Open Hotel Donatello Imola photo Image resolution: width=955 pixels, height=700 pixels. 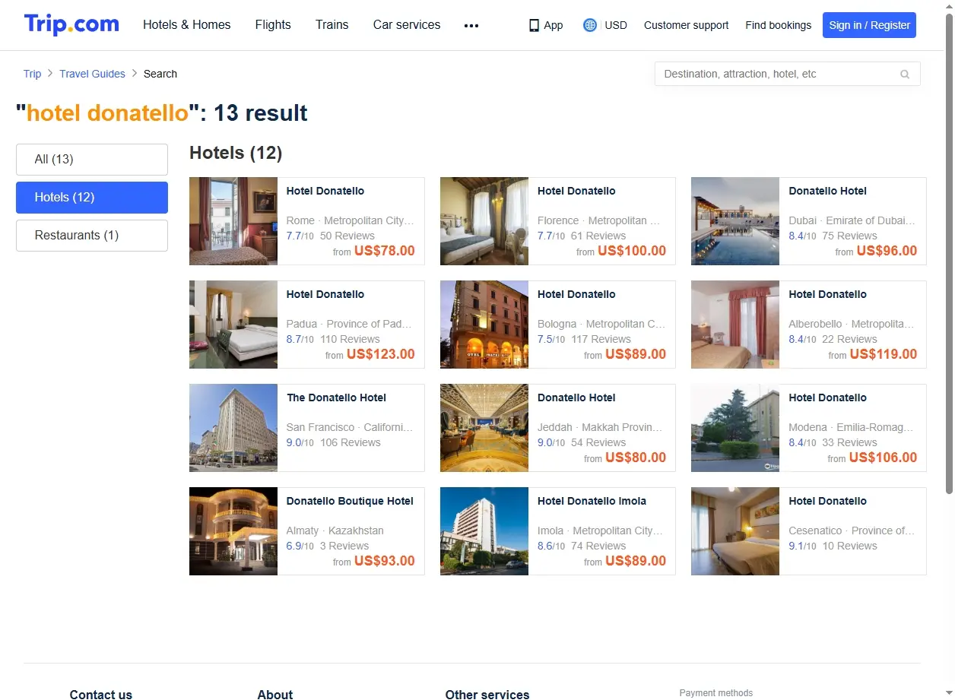tap(484, 531)
